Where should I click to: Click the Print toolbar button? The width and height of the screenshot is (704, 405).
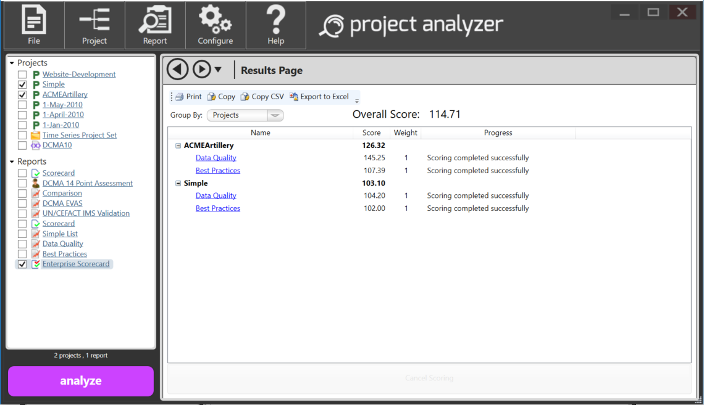pos(188,97)
